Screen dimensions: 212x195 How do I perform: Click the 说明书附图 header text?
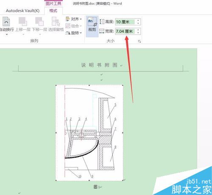coord(99,65)
